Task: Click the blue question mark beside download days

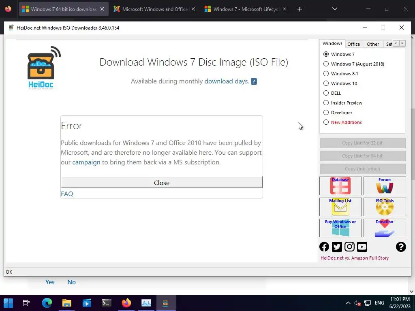Action: click(x=254, y=81)
